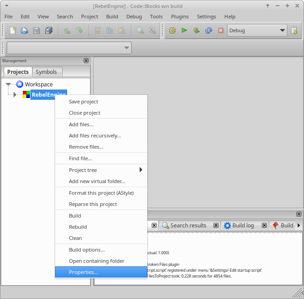Collapse the Workspace tree node
This screenshot has width=304, height=299.
point(8,84)
